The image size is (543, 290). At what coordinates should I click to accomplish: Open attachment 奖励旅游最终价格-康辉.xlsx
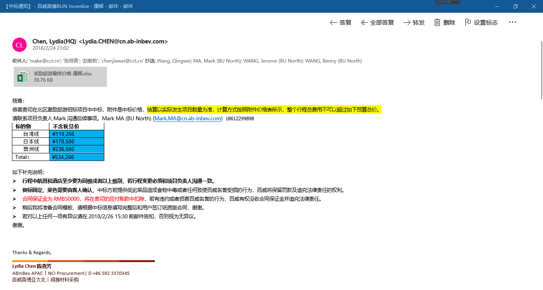pyautogui.click(x=63, y=74)
